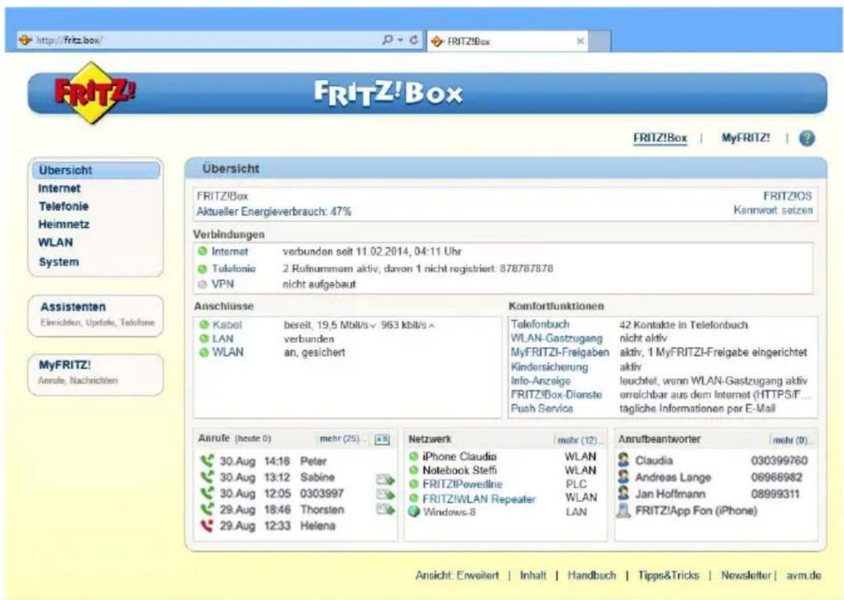
Task: Open the Push Service link
Action: [542, 409]
